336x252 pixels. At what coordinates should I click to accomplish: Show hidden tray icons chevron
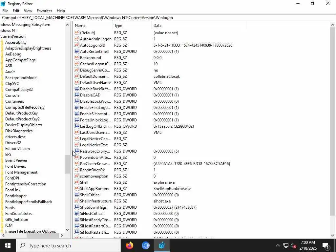[278, 245]
